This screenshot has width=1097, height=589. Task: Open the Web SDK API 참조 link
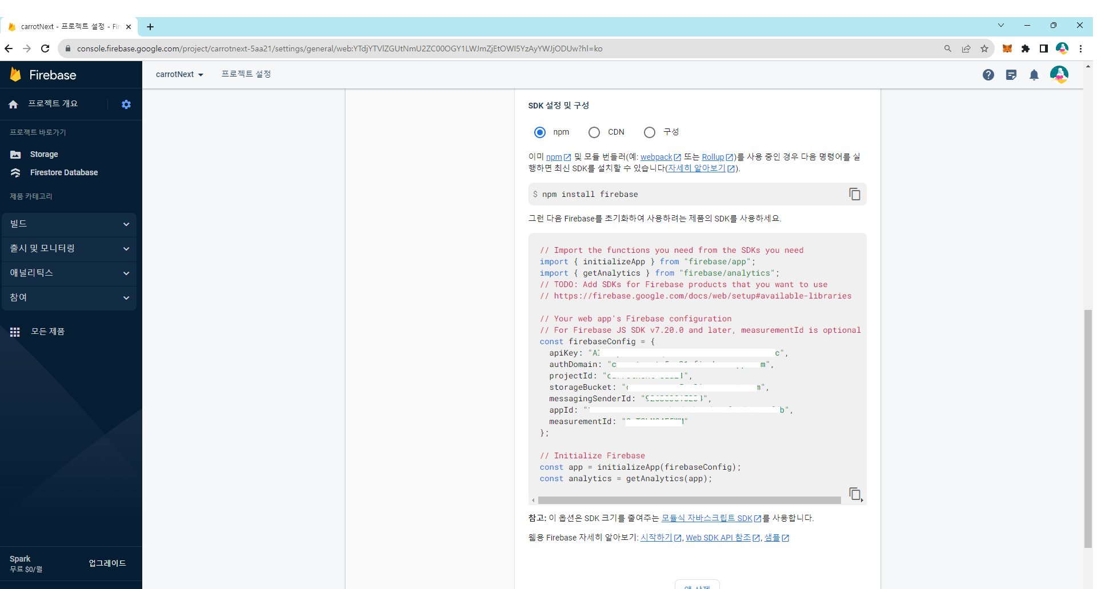coord(723,538)
